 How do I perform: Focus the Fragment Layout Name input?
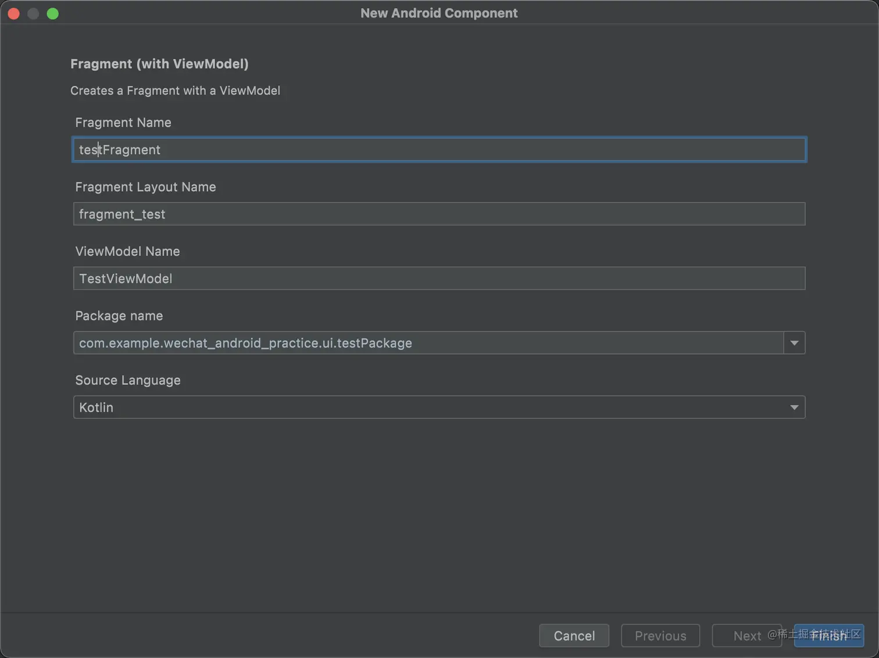pos(439,214)
